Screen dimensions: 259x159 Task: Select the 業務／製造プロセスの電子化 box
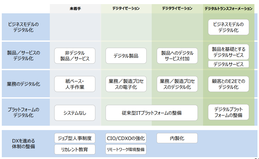pyautogui.click(x=126, y=84)
